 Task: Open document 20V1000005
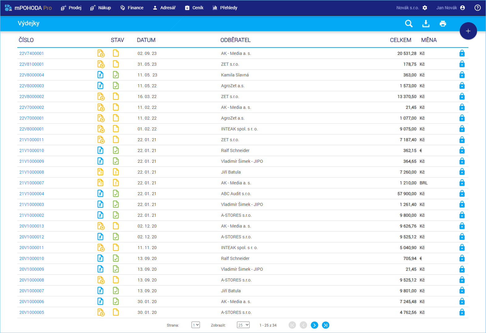(32, 312)
